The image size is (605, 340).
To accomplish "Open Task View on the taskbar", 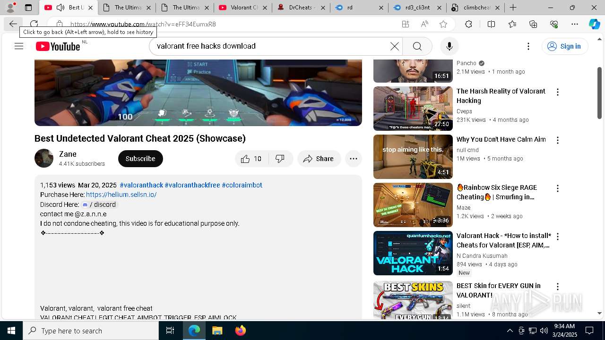I will tap(170, 331).
